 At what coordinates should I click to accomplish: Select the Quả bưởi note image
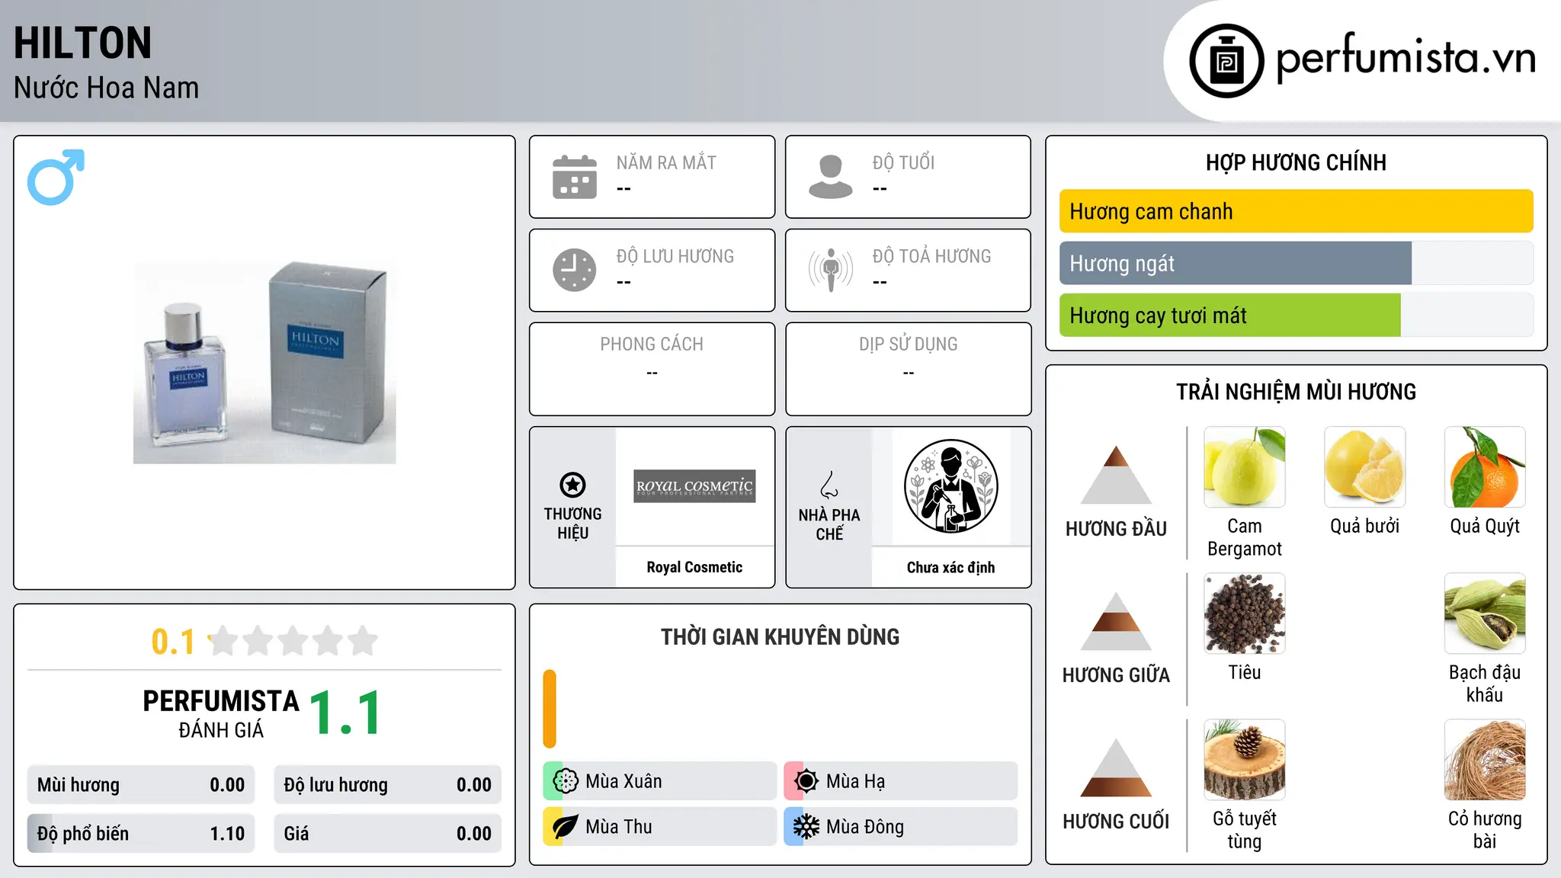1365,467
